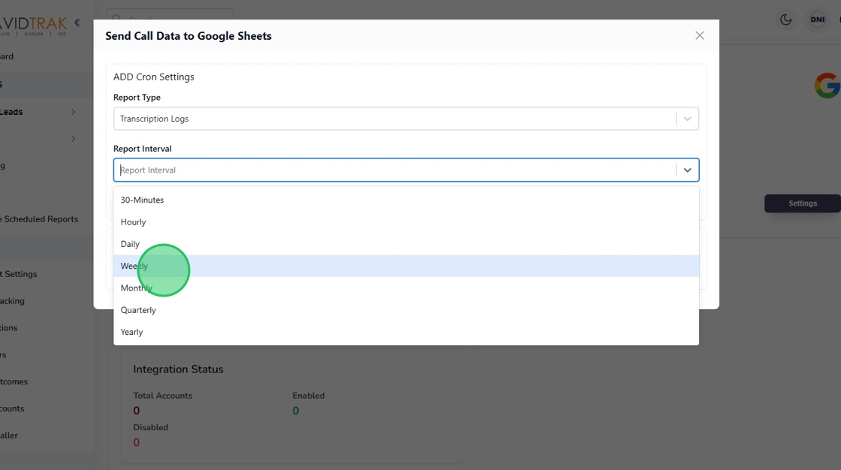Viewport: 841px width, 470px height.
Task: Collapse the sidebar with double-chevron icon
Action: (x=77, y=23)
